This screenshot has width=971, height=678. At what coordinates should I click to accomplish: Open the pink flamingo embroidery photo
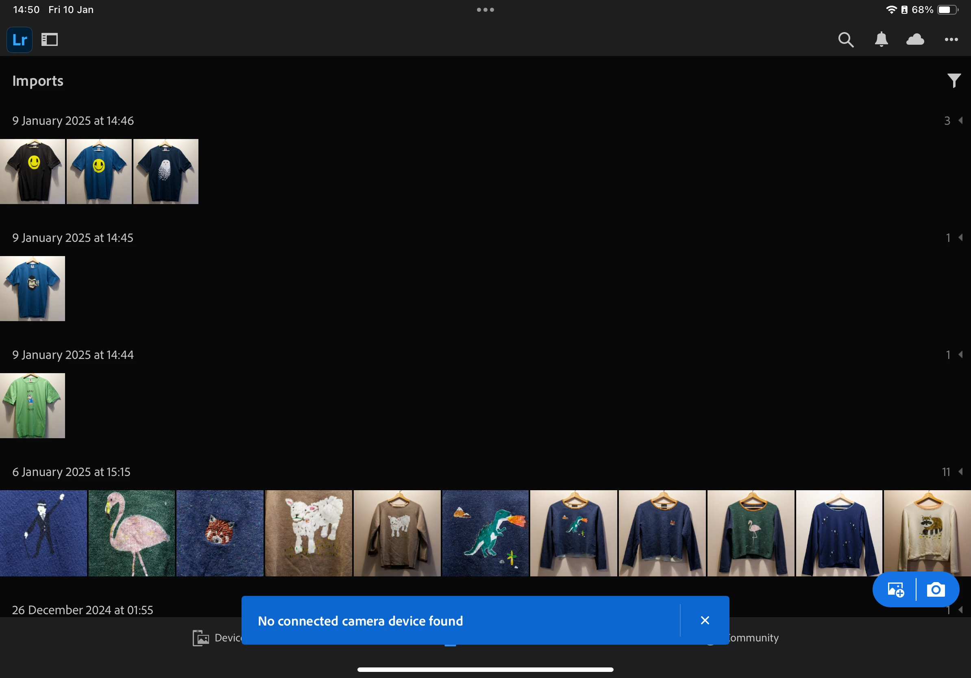131,533
